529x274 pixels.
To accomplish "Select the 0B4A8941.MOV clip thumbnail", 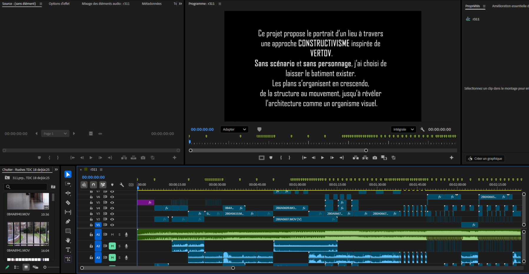I will 28,234.
